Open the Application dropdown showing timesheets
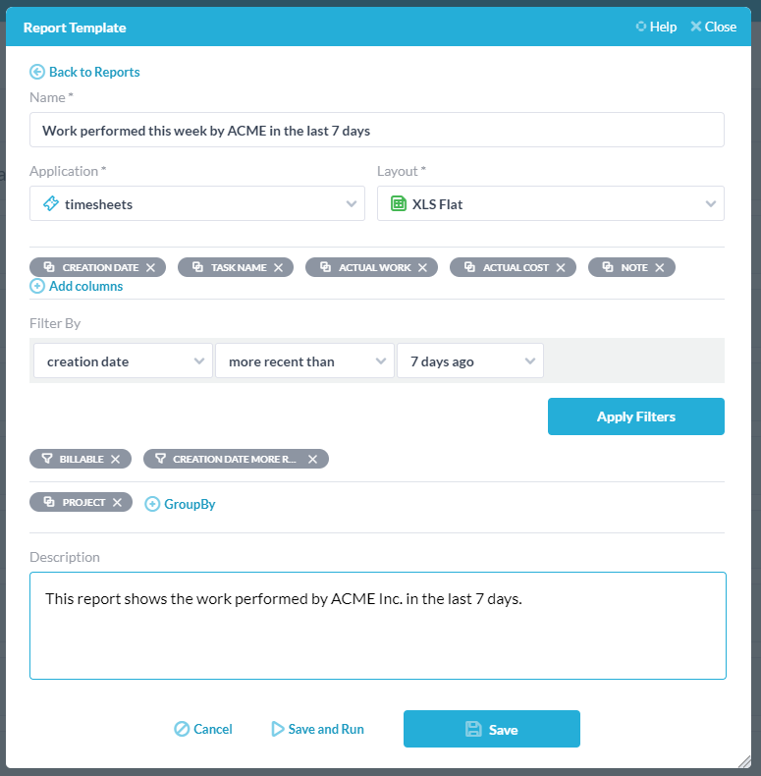This screenshot has width=761, height=776. tap(197, 203)
